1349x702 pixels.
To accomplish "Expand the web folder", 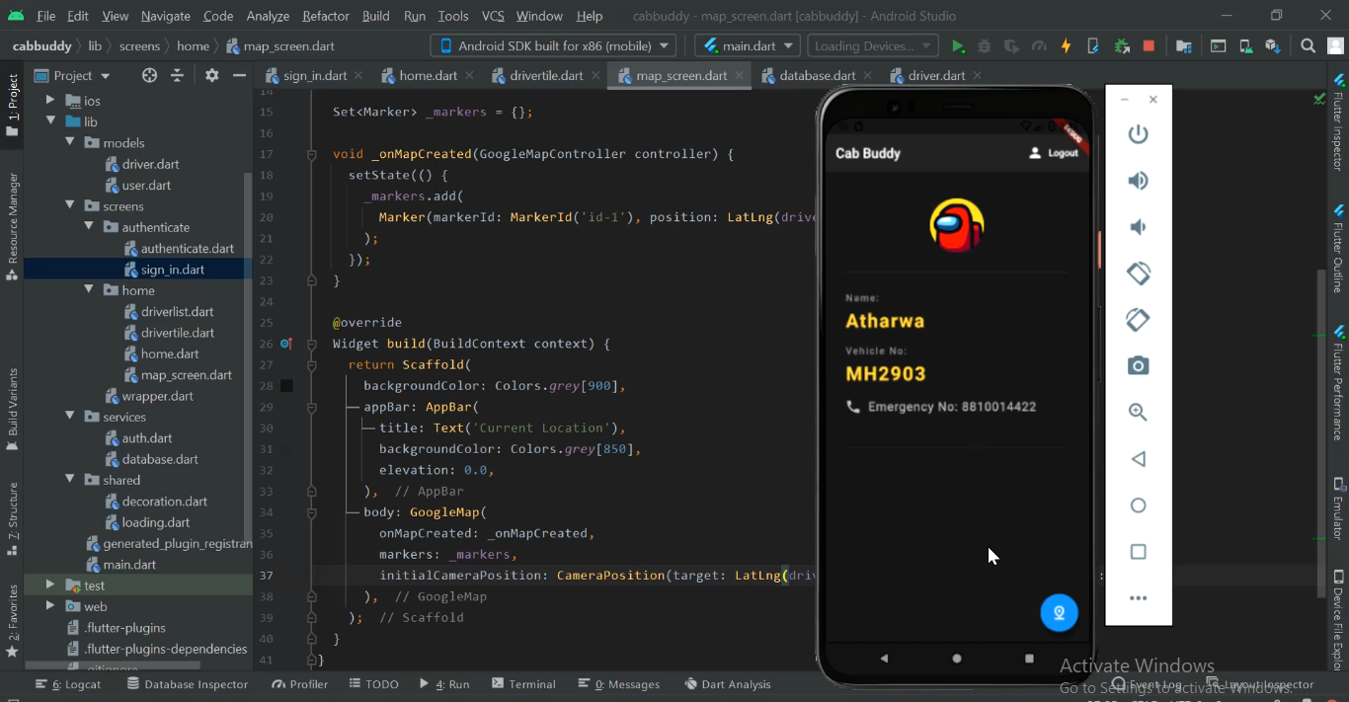I will pos(50,606).
